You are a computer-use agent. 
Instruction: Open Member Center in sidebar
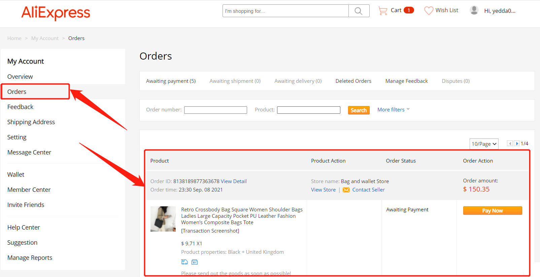click(29, 190)
